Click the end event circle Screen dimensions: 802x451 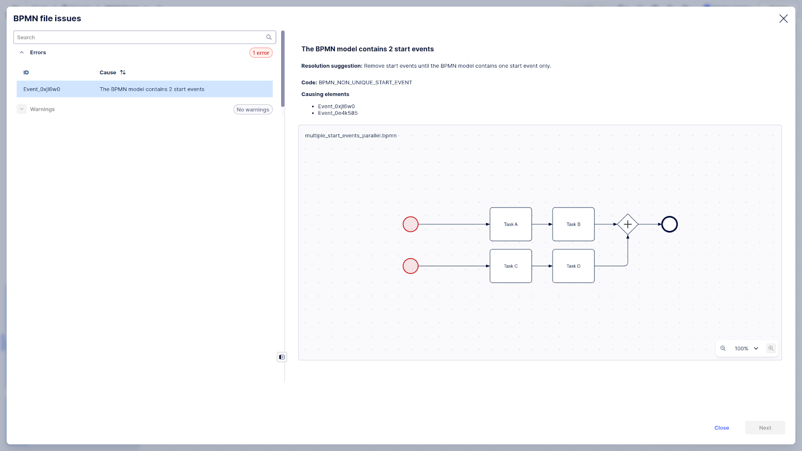click(669, 224)
